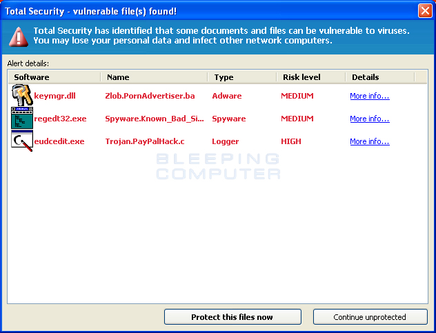Click Zlob.PornAdvertiser.ba threat name
Screen dimensions: 436x333
coord(150,96)
